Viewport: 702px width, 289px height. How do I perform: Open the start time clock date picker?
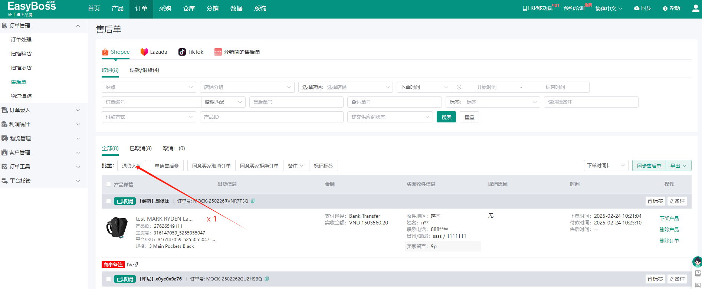point(459,87)
